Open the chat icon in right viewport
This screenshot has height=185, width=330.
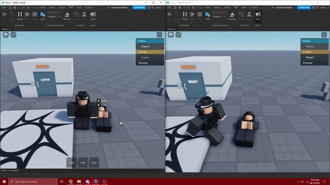tap(178, 35)
